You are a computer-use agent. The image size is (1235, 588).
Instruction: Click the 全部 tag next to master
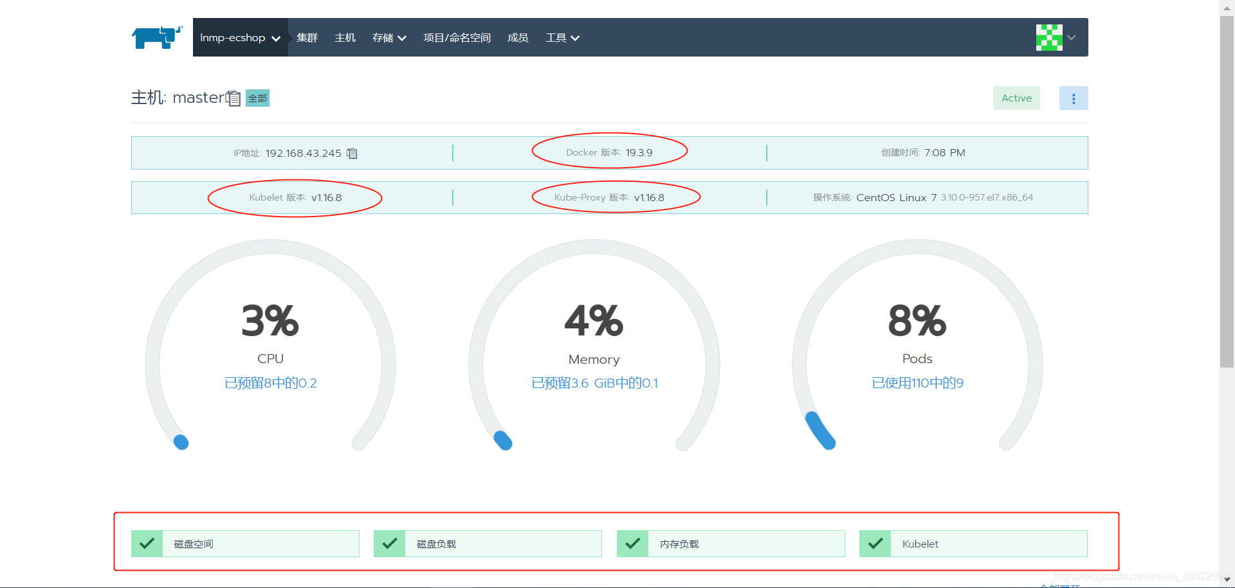point(257,98)
